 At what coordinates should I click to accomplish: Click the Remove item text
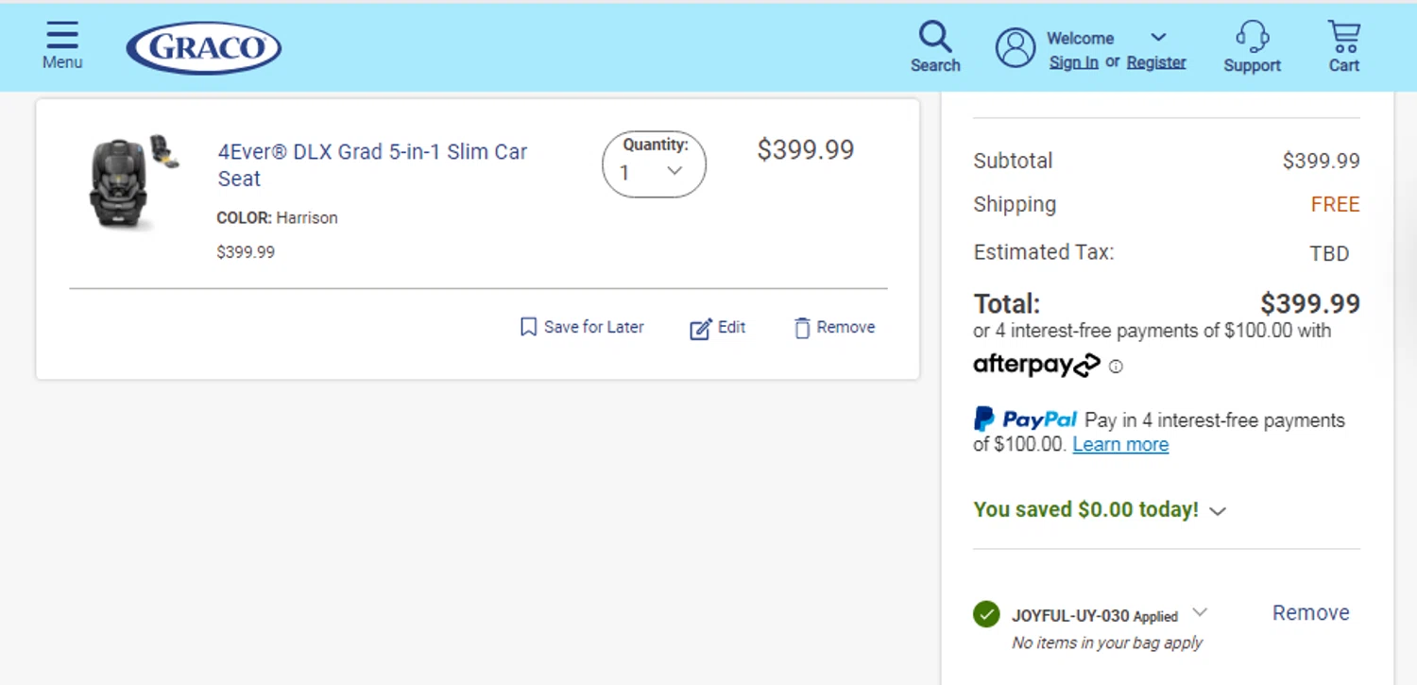click(x=845, y=327)
